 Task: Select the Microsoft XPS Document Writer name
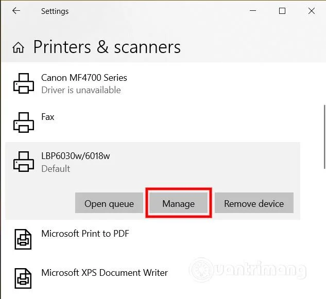[x=105, y=273]
